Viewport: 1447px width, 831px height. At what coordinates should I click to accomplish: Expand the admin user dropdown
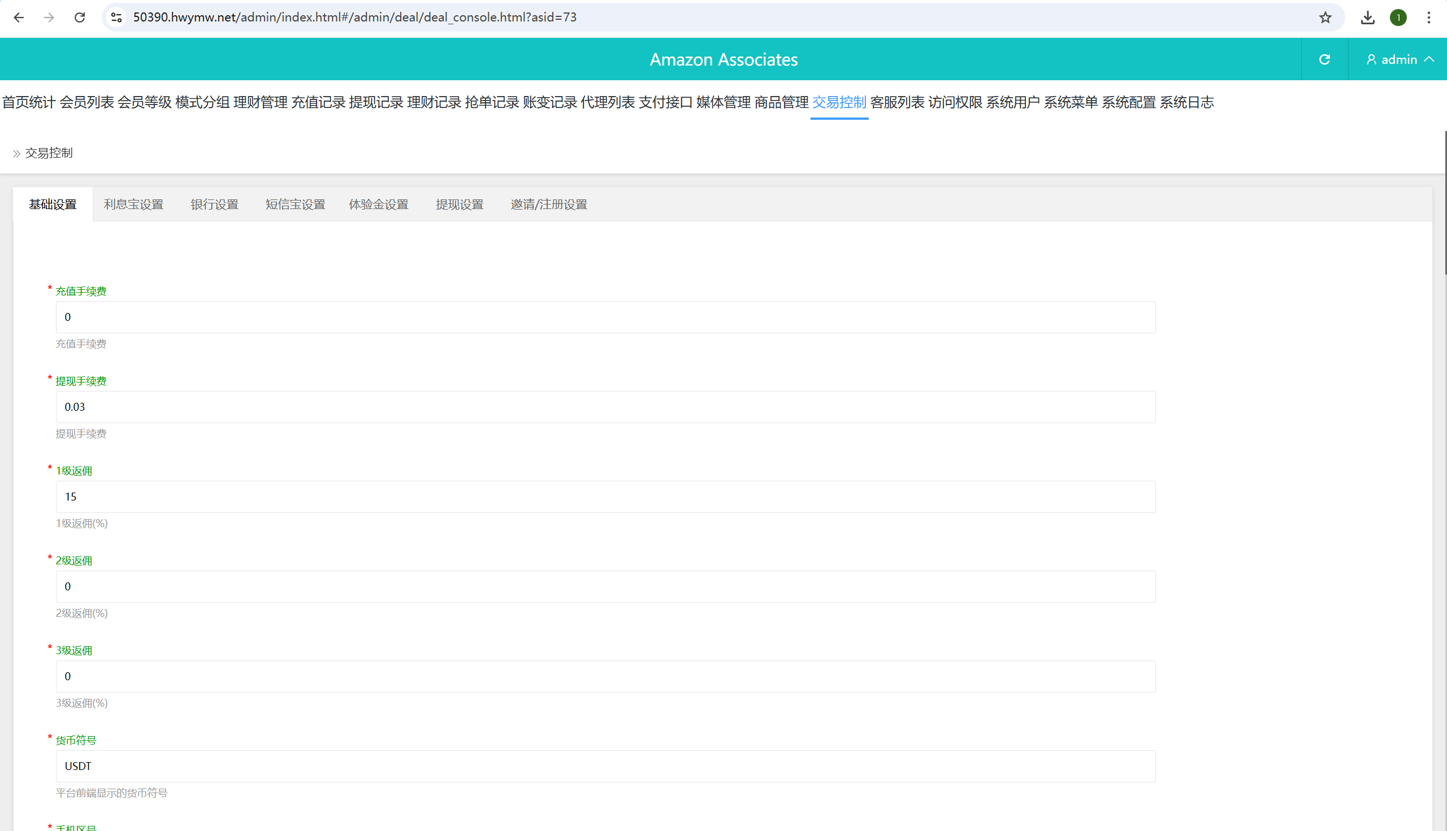(1400, 59)
